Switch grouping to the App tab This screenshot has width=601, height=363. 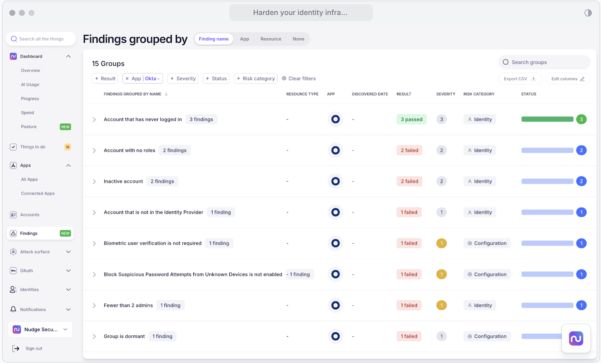coord(244,39)
